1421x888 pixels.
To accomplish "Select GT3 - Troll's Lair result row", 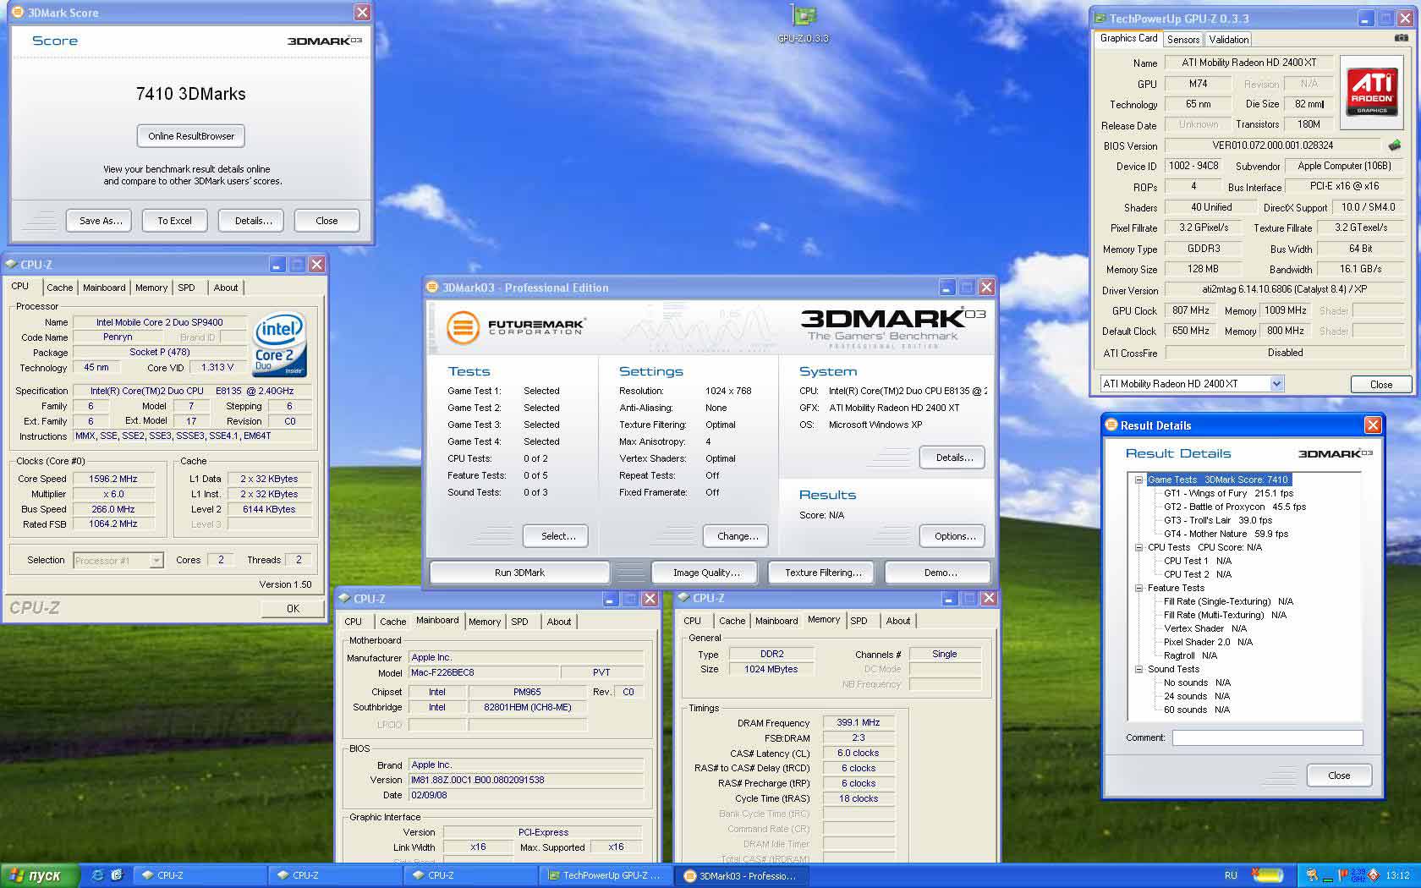I will pos(1217,520).
